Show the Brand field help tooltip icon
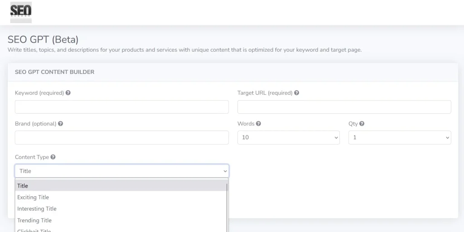Viewport: 464px width, 232px height. pos(60,124)
